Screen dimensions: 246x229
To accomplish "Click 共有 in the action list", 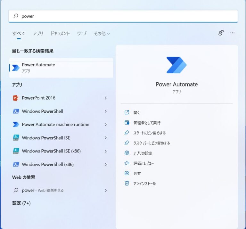I will (x=137, y=174).
